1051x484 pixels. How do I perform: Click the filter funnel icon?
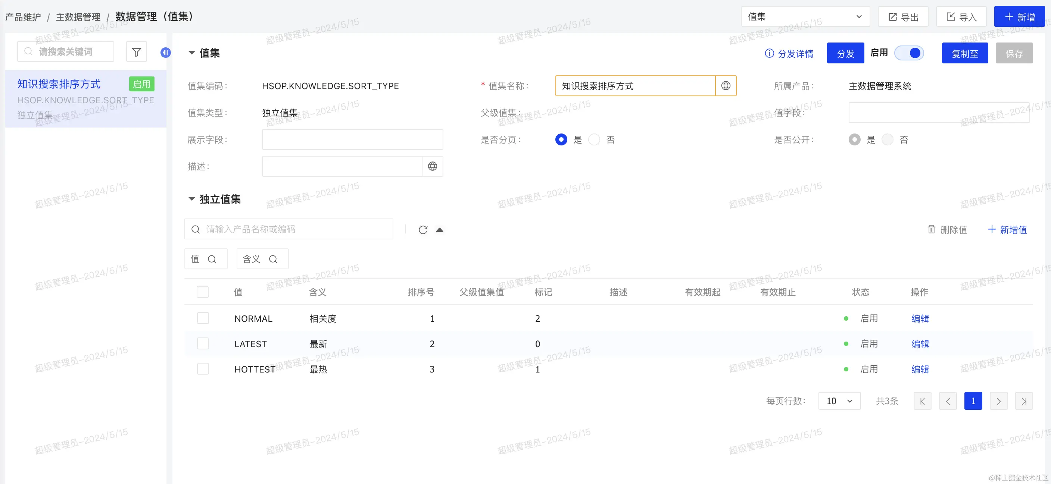click(x=136, y=52)
